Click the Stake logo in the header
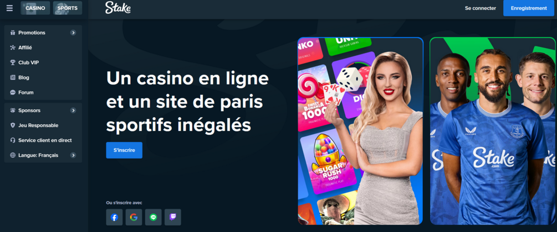 pyautogui.click(x=118, y=7)
